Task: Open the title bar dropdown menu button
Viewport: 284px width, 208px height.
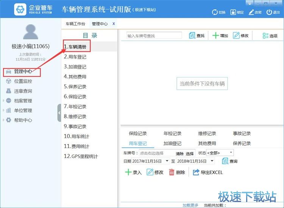Action: pyautogui.click(x=250, y=3)
